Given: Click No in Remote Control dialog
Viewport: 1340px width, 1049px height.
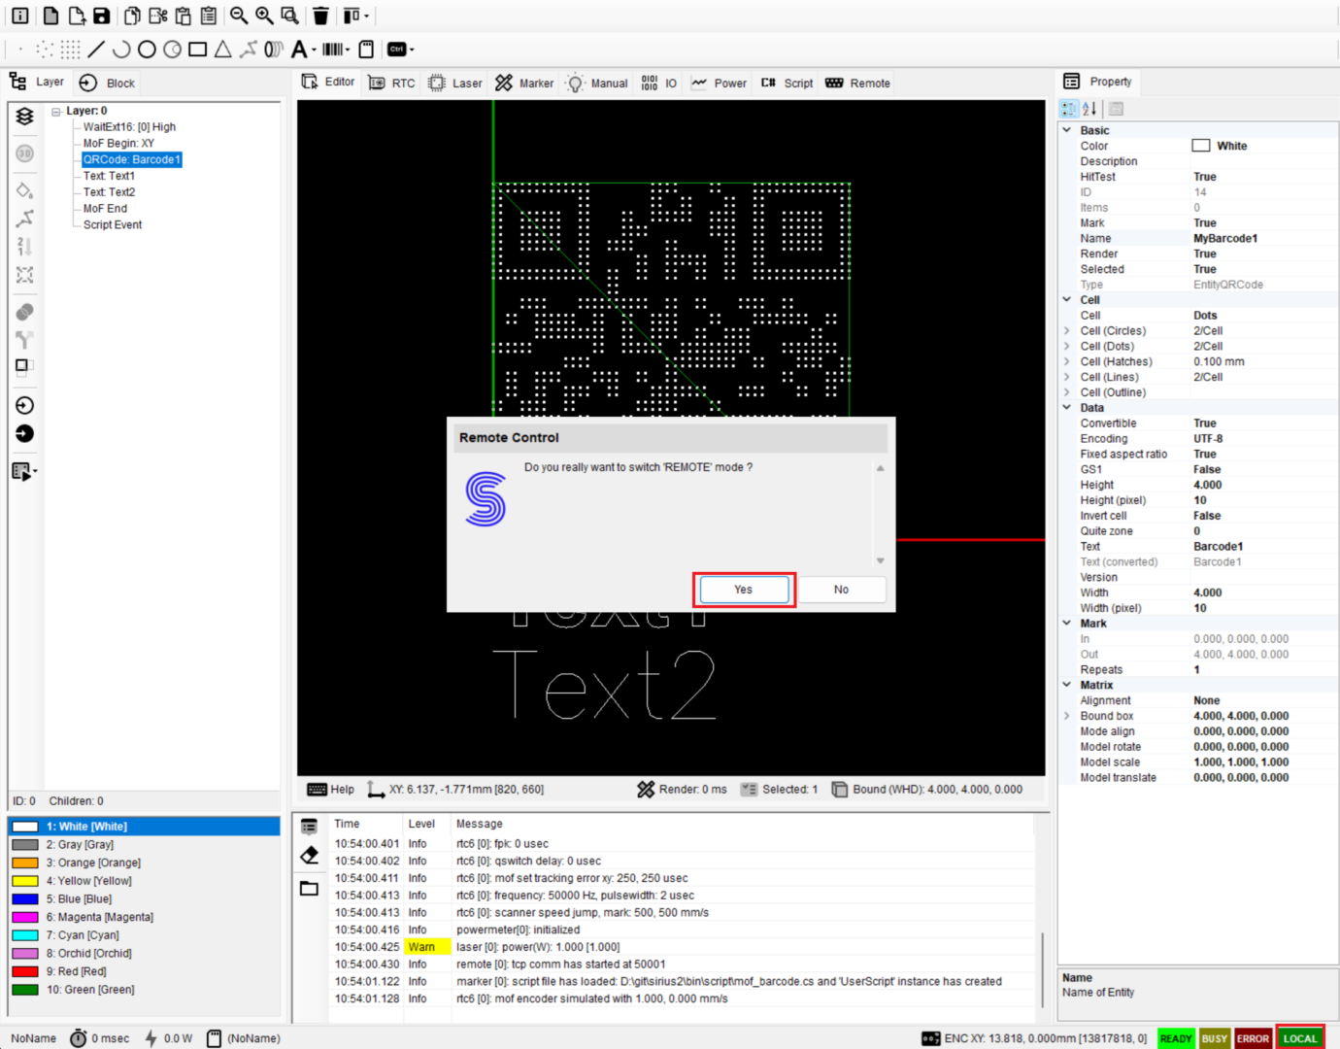Looking at the screenshot, I should coord(841,590).
